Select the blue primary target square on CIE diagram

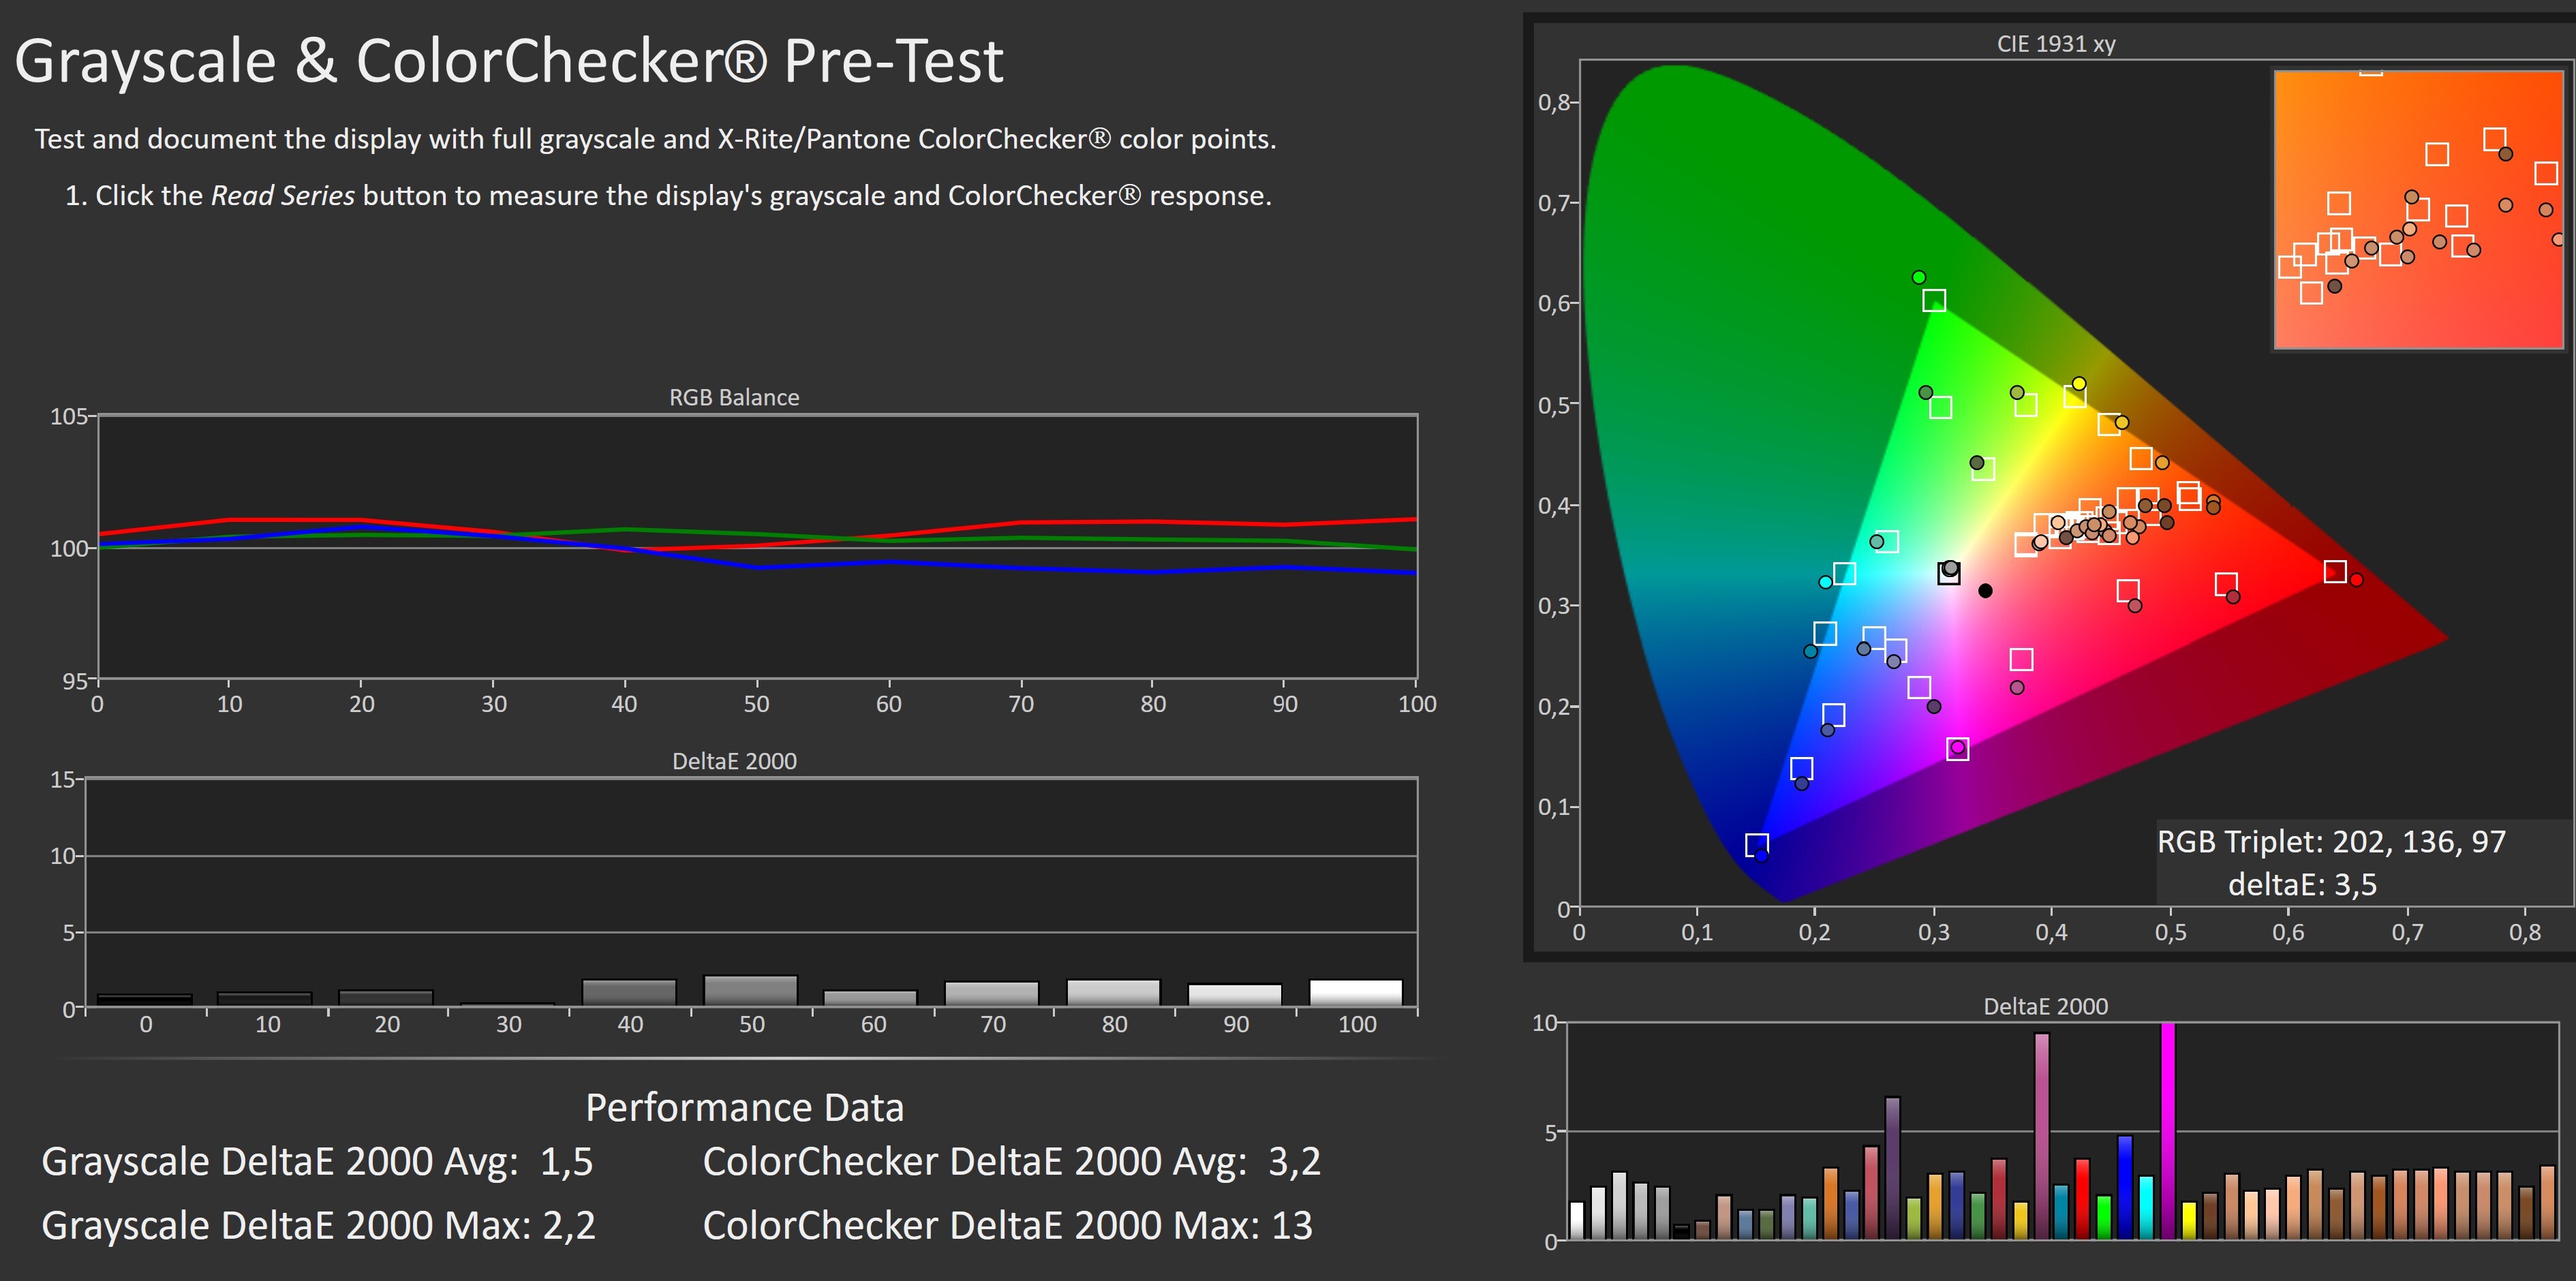pos(1757,845)
